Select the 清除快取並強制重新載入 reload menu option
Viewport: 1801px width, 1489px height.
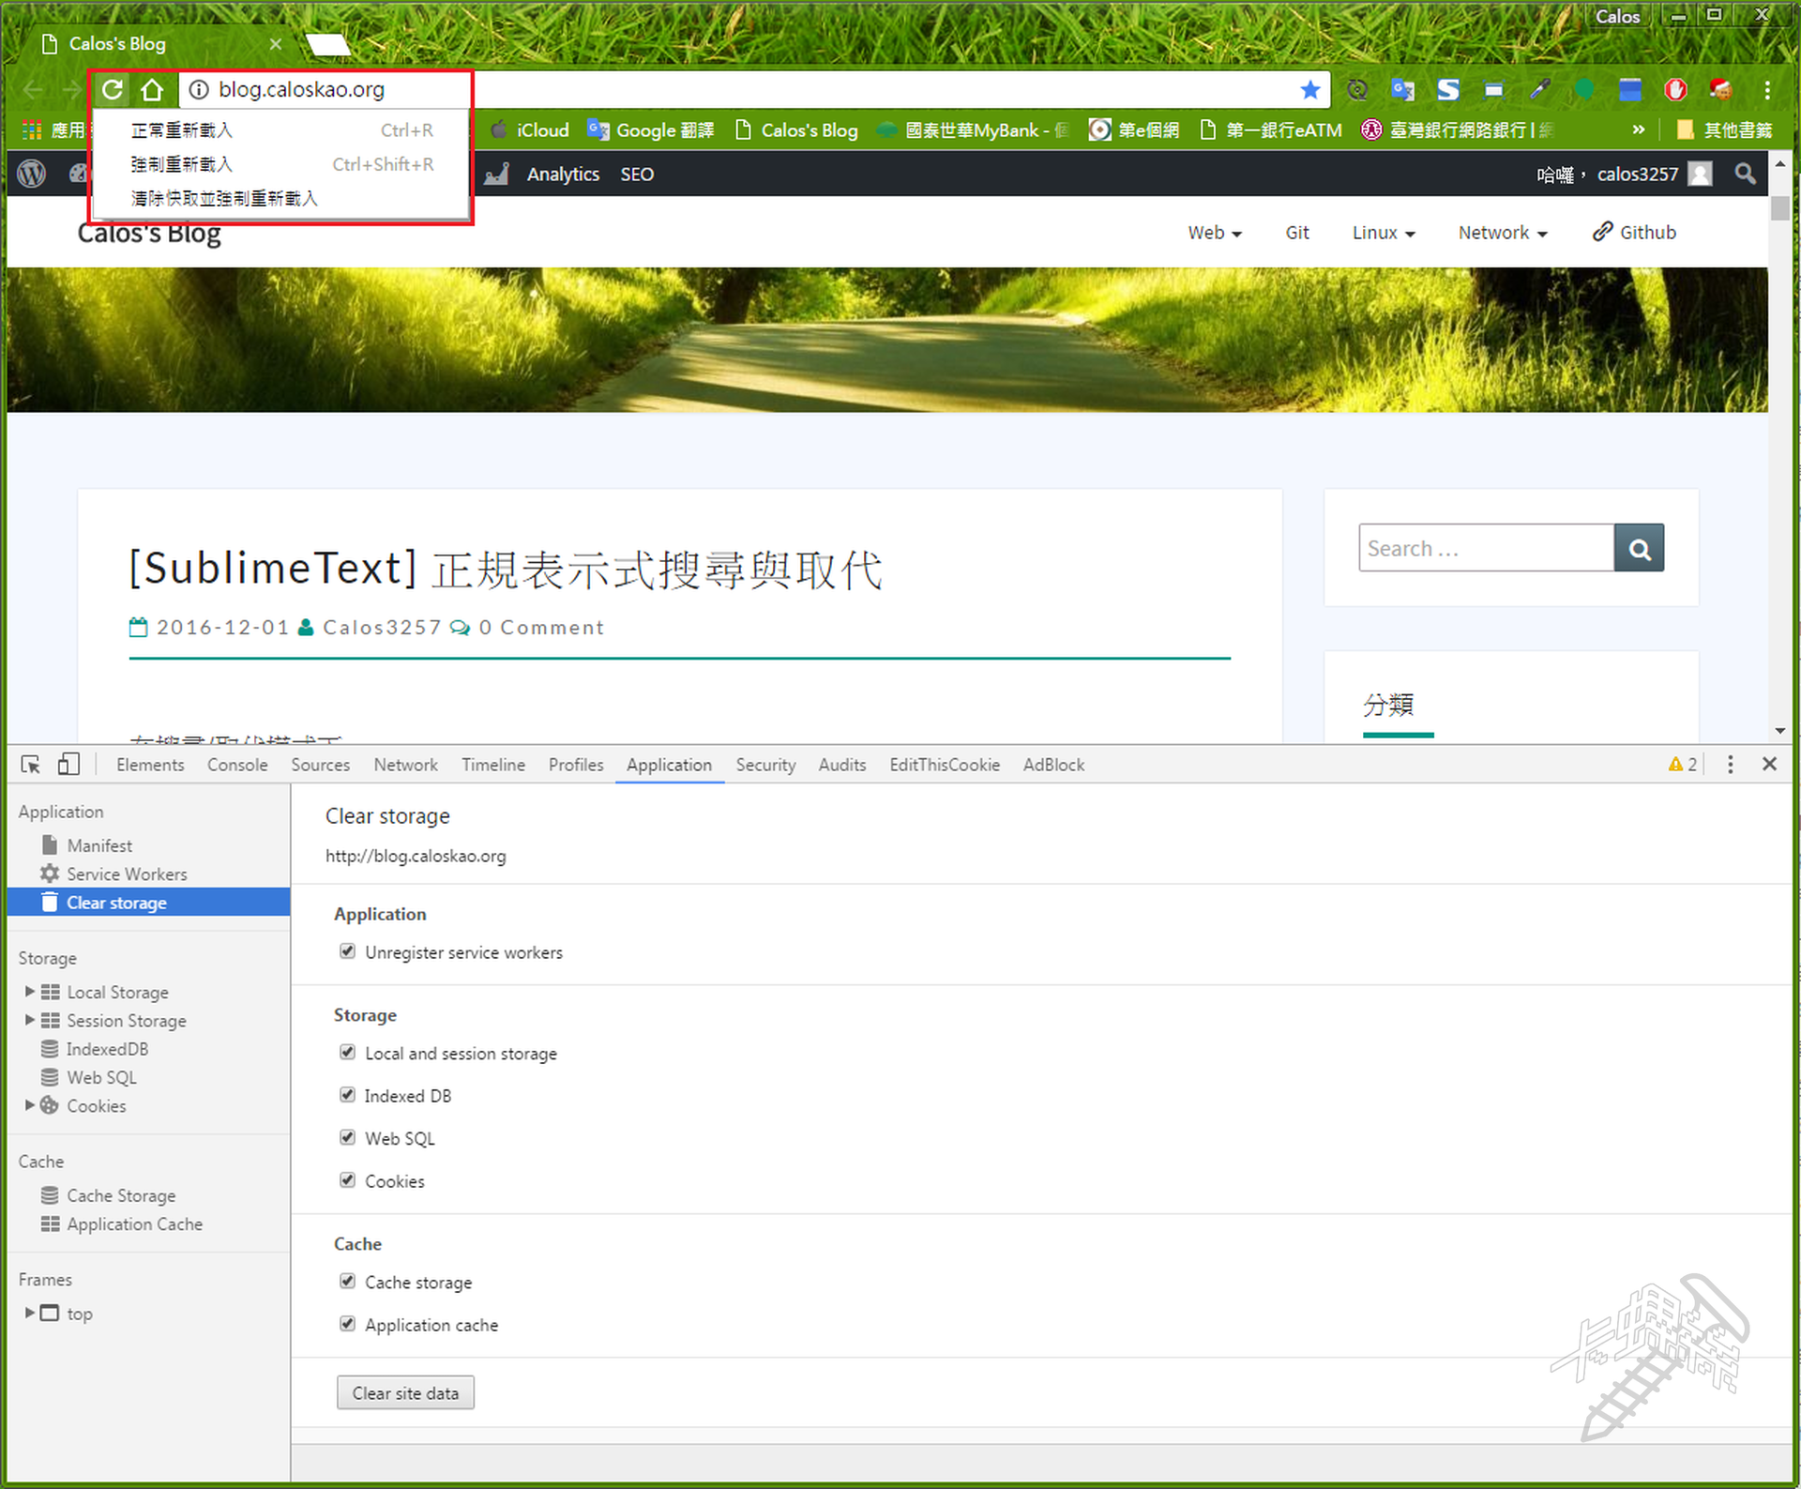(225, 199)
